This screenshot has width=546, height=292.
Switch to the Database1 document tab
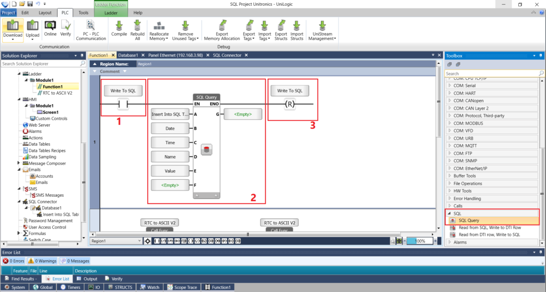pos(128,55)
